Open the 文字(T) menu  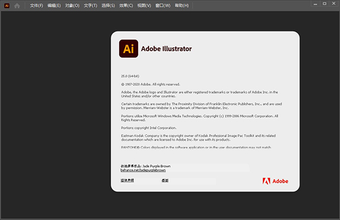point(91,6)
